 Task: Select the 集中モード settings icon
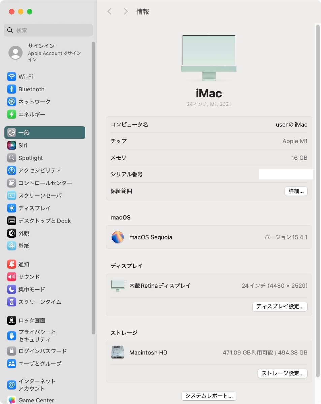point(11,289)
